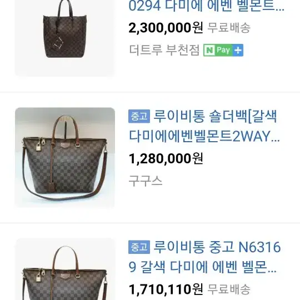Image resolution: width=300 pixels, height=300 pixels.
Task: Open the bottom bag thumbnail for the N63169 listing
Action: 65,269
